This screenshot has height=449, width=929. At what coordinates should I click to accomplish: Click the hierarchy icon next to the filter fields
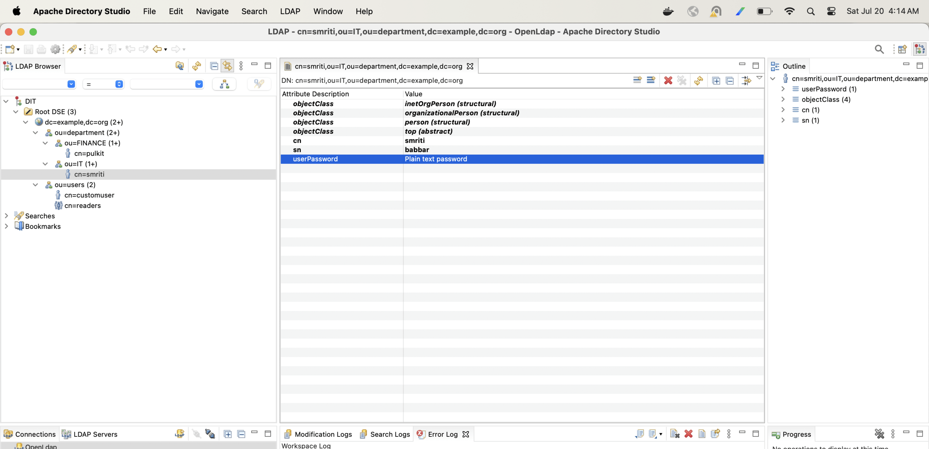[224, 84]
